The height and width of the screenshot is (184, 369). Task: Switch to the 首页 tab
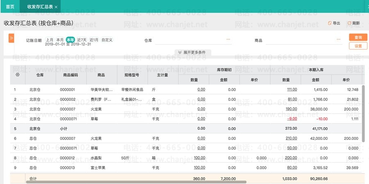tap(10, 7)
